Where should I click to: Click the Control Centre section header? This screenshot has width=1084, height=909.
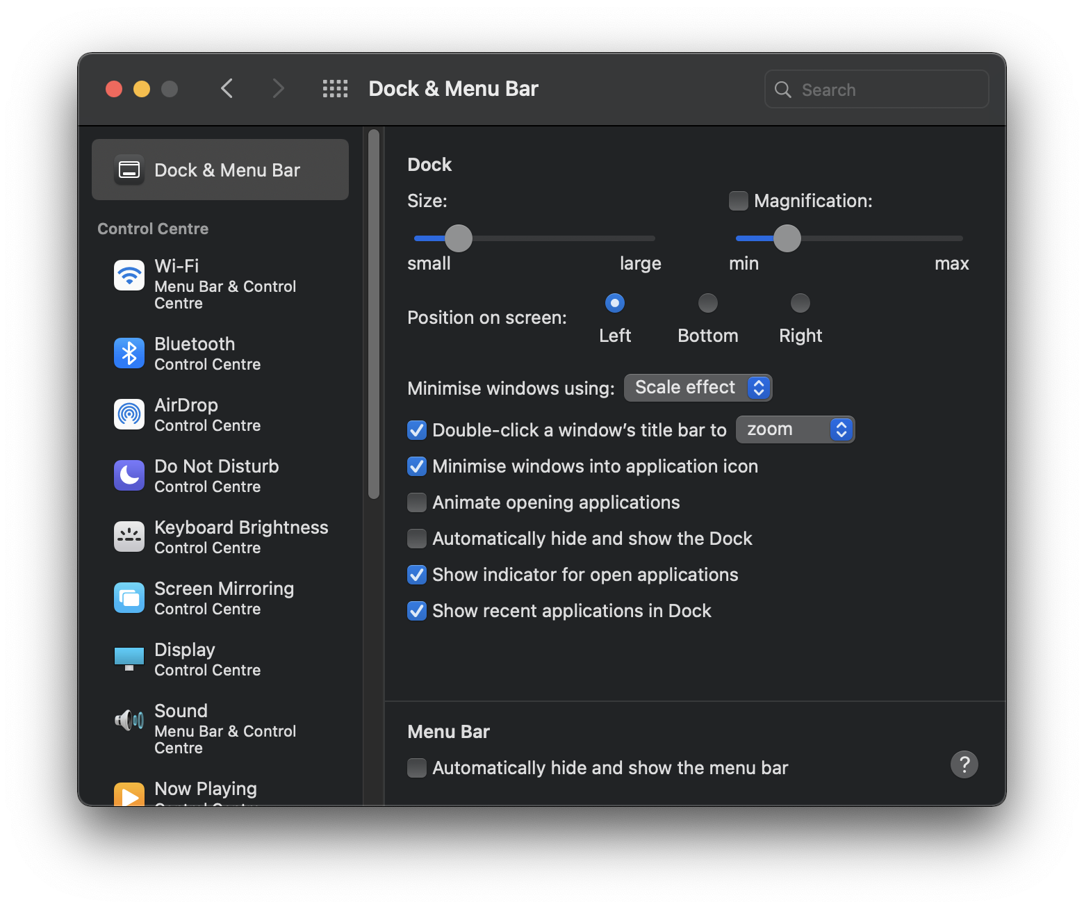(153, 229)
